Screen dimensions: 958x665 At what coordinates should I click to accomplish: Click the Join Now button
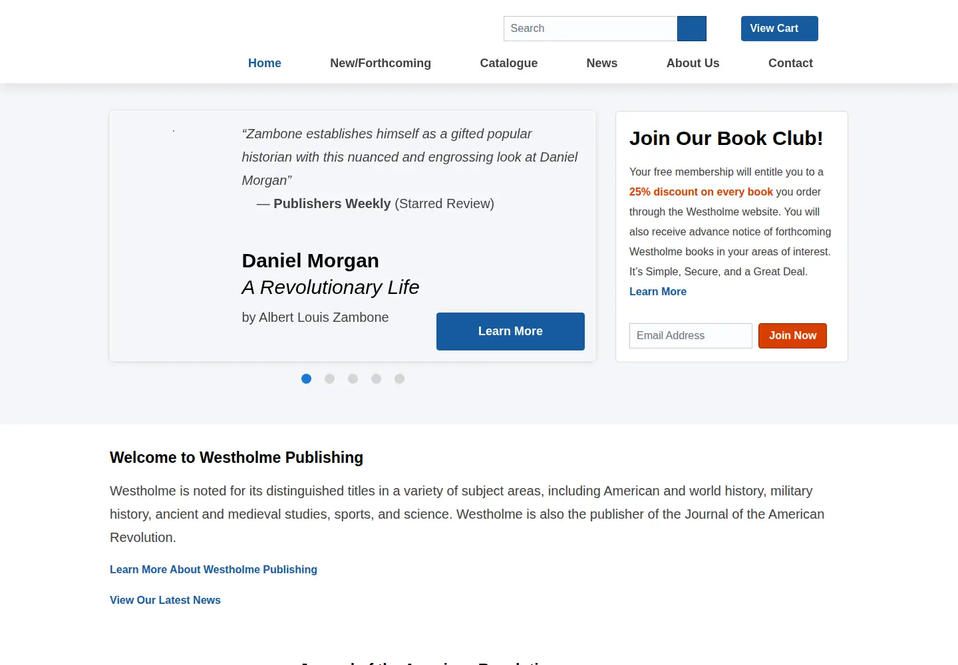click(792, 336)
